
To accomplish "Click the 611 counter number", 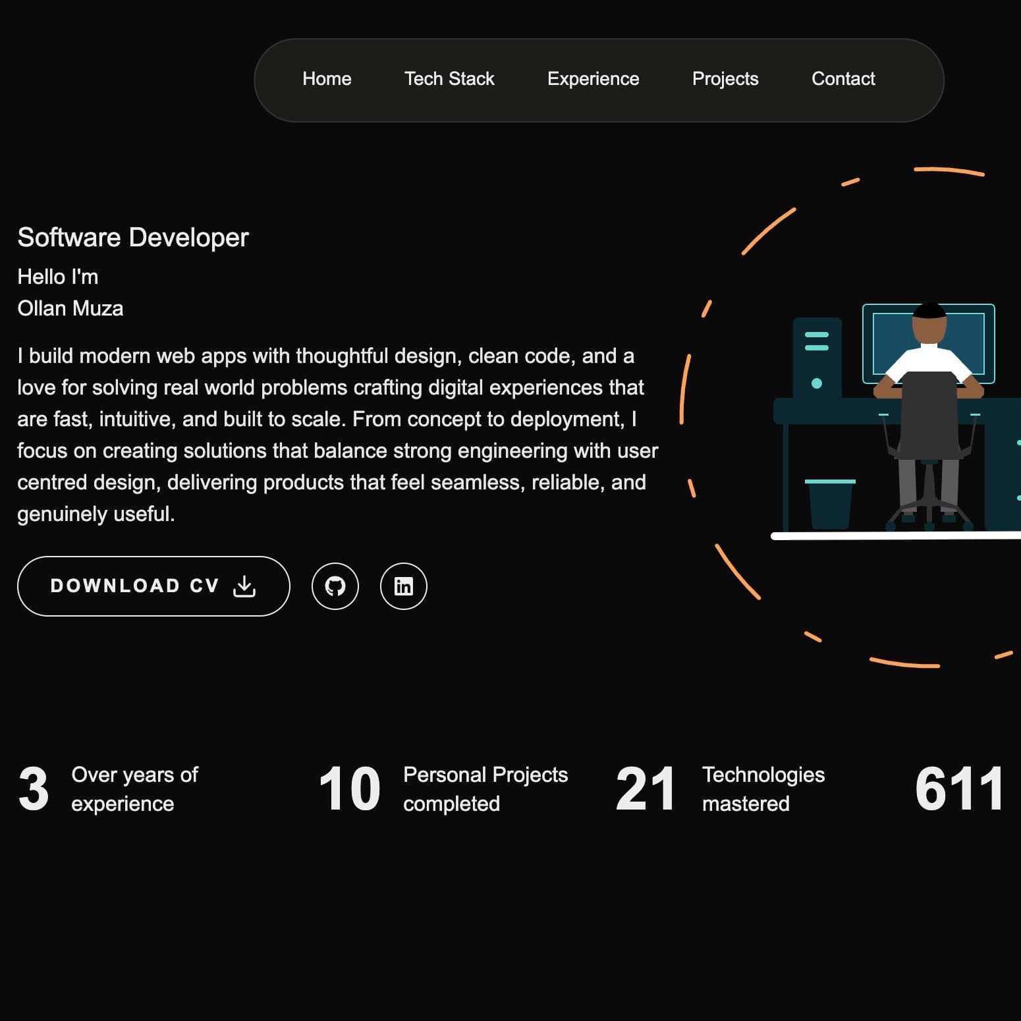I will pyautogui.click(x=959, y=788).
